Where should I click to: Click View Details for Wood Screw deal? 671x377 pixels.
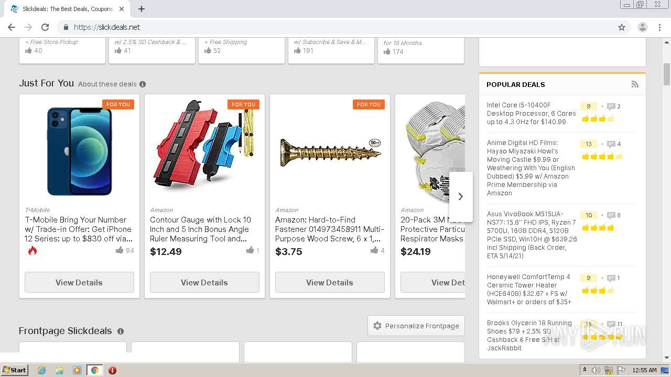[x=330, y=282]
